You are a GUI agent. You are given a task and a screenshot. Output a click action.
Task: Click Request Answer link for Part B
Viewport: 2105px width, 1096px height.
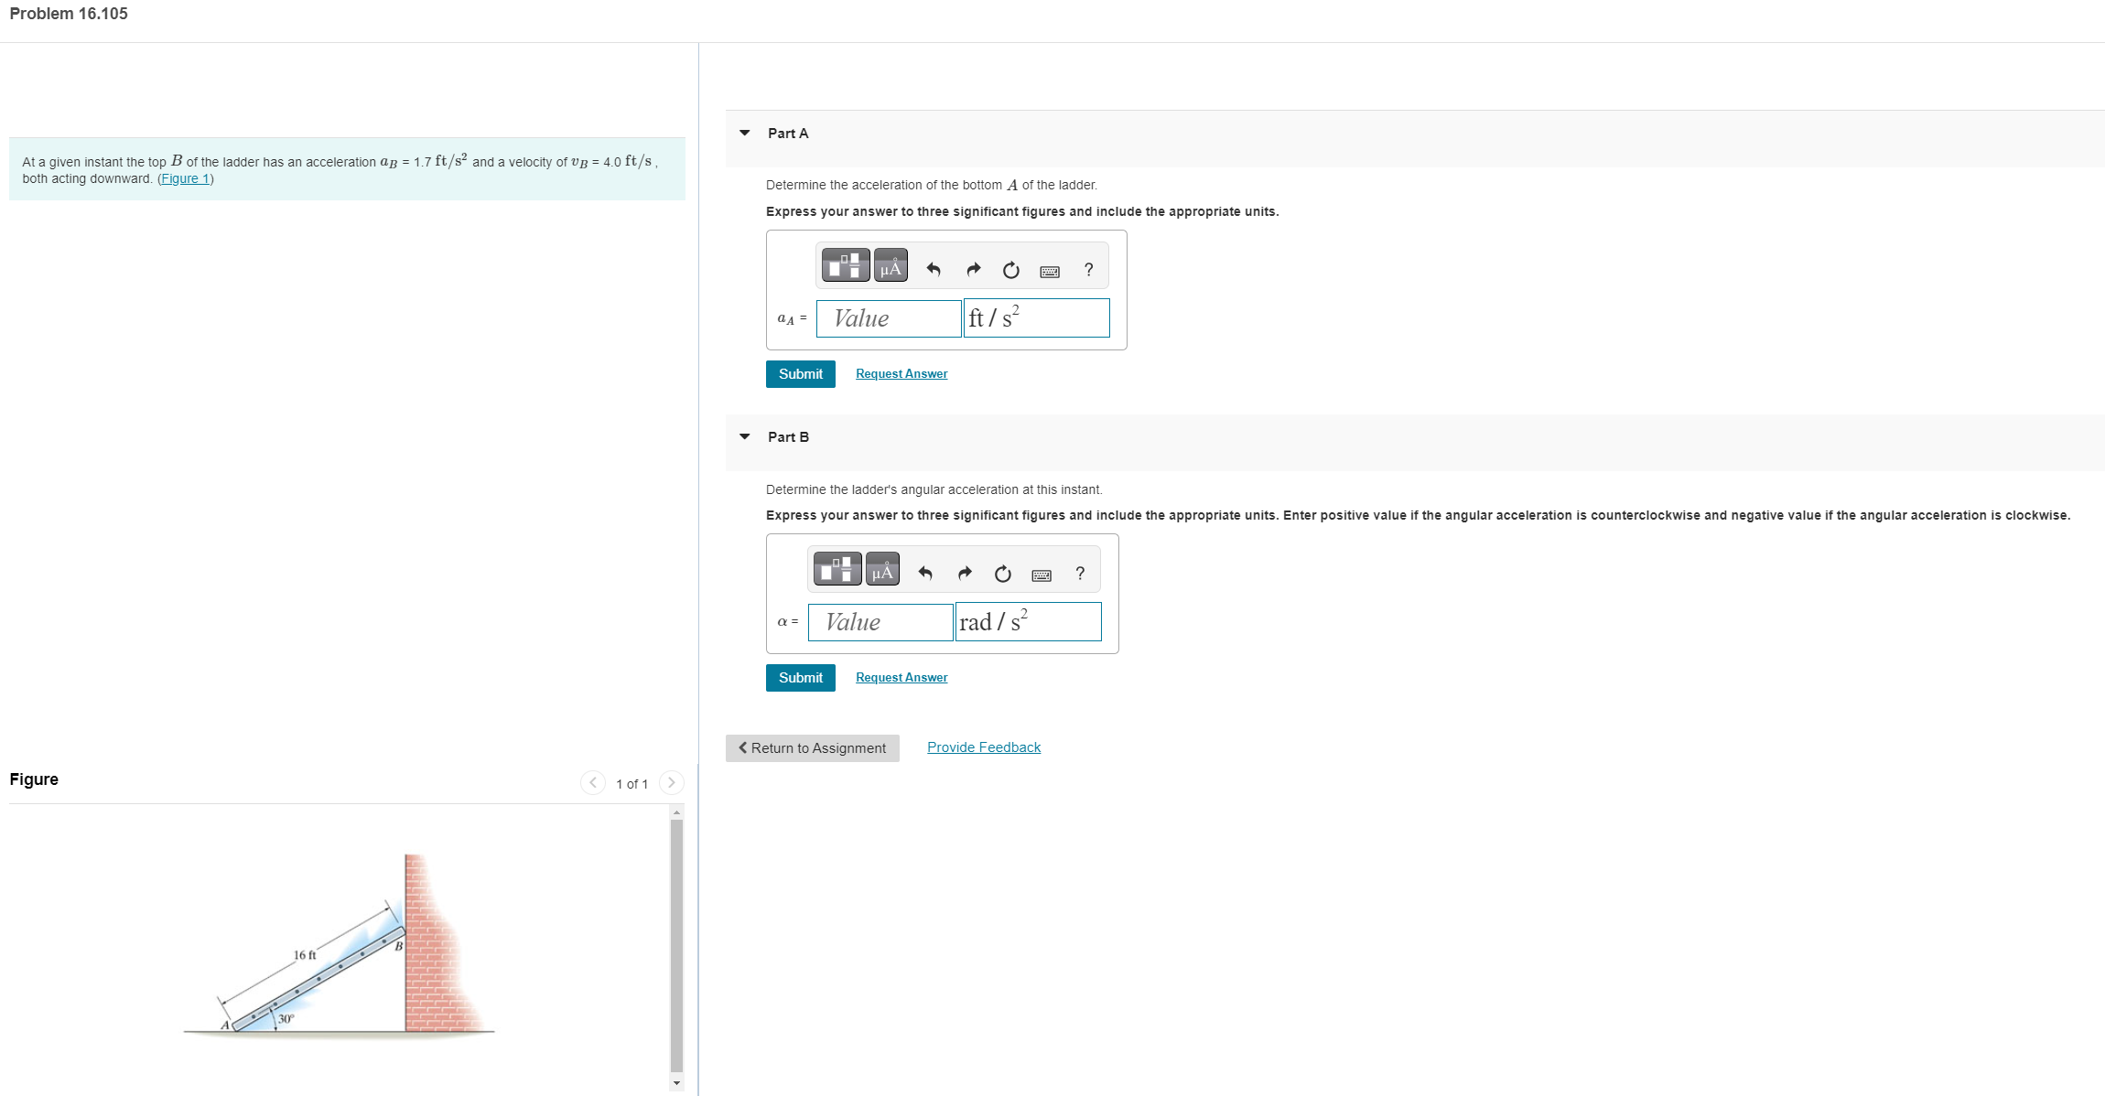[x=901, y=678]
